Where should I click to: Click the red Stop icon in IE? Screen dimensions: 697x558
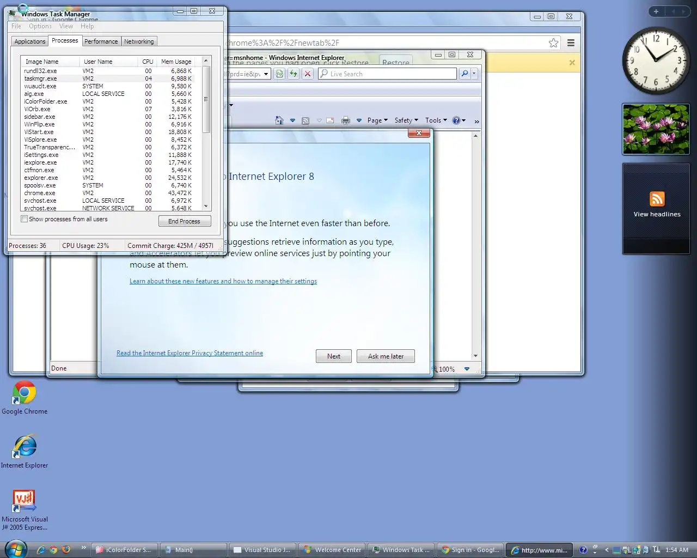308,74
